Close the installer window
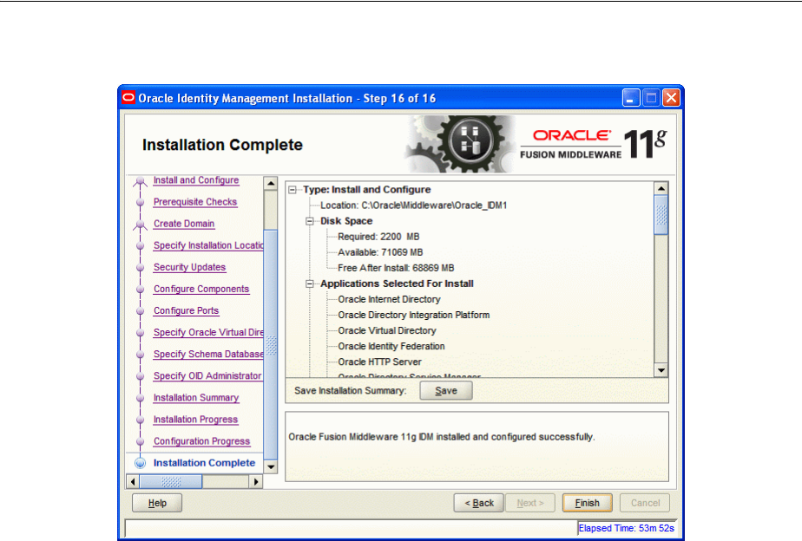802x541 pixels. [x=671, y=98]
